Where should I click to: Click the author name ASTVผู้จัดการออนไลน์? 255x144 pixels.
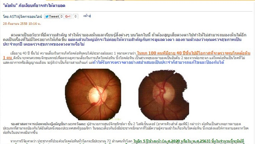[x=25, y=17]
